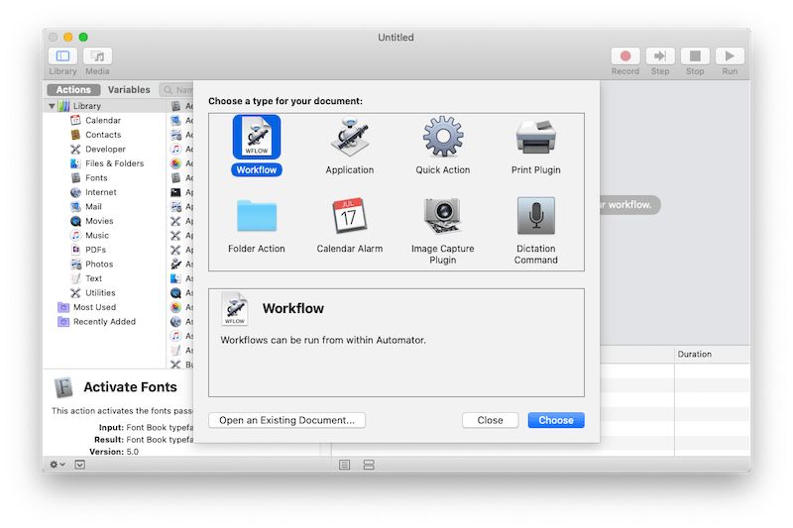Select Files & Folders category
793x528 pixels.
pyautogui.click(x=114, y=163)
